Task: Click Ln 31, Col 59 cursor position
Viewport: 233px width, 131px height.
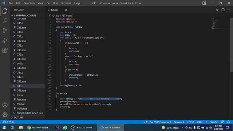Action: [x=157, y=122]
